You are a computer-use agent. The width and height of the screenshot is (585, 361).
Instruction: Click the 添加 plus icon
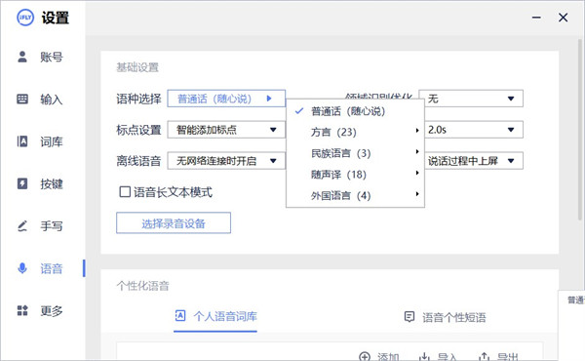[365, 356]
